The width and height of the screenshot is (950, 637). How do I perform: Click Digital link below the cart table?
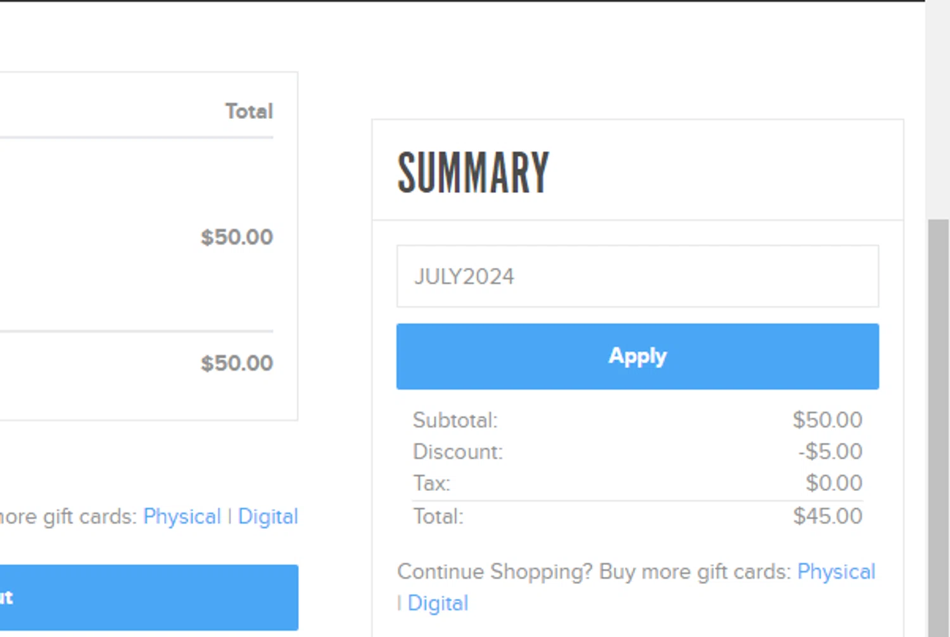pos(268,517)
